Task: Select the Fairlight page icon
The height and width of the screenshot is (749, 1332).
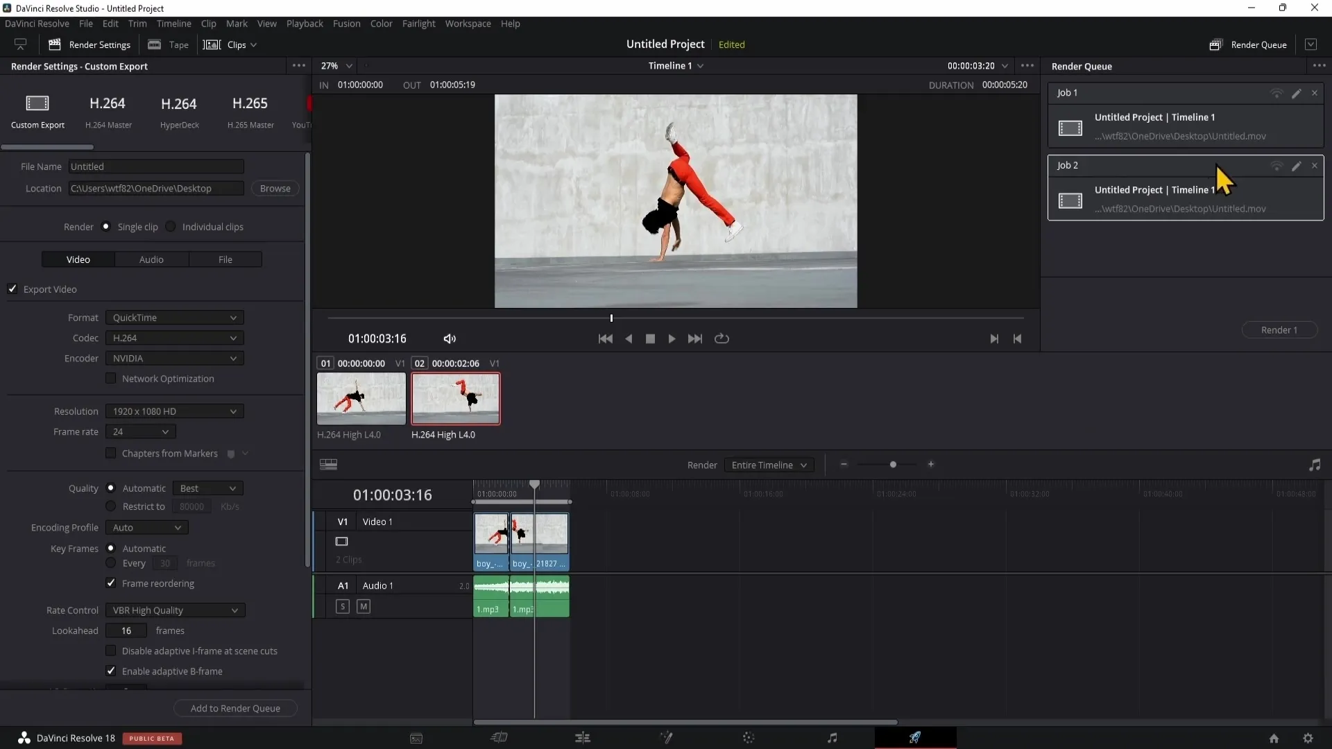Action: pyautogui.click(x=832, y=738)
